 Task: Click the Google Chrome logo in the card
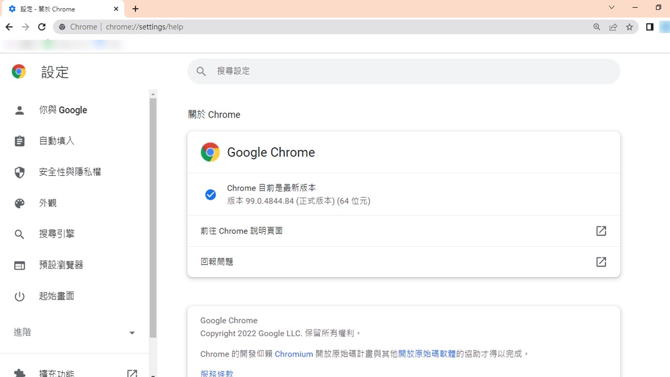click(210, 152)
